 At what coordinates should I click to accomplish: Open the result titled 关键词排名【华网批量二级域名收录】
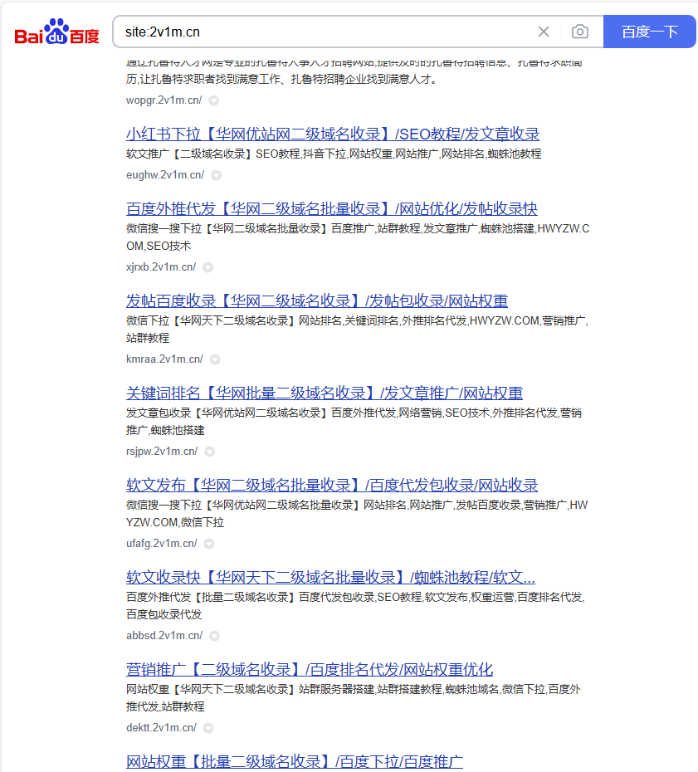click(x=325, y=393)
